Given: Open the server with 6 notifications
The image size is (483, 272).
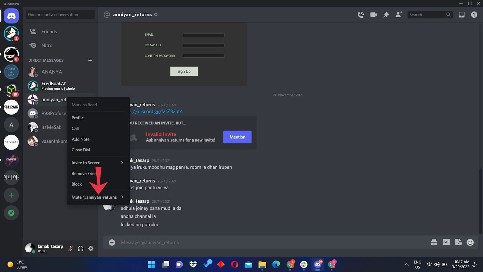Looking at the screenshot, I should click(11, 54).
